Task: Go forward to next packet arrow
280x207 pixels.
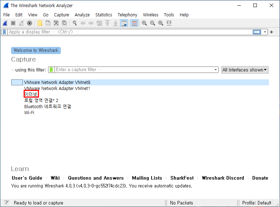Action: click(x=91, y=23)
